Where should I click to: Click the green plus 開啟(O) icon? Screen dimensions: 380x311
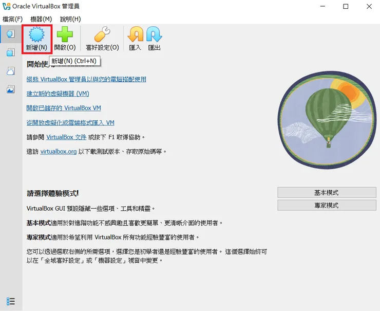[x=65, y=39]
